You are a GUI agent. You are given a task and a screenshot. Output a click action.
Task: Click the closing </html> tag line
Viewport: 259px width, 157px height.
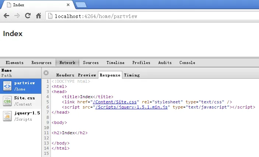point(61,148)
